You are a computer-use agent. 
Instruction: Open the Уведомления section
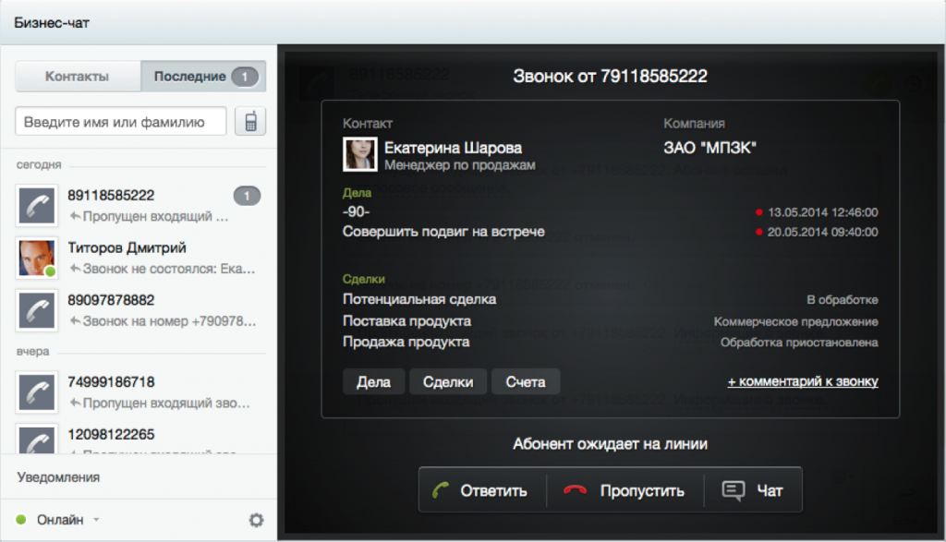pyautogui.click(x=58, y=477)
